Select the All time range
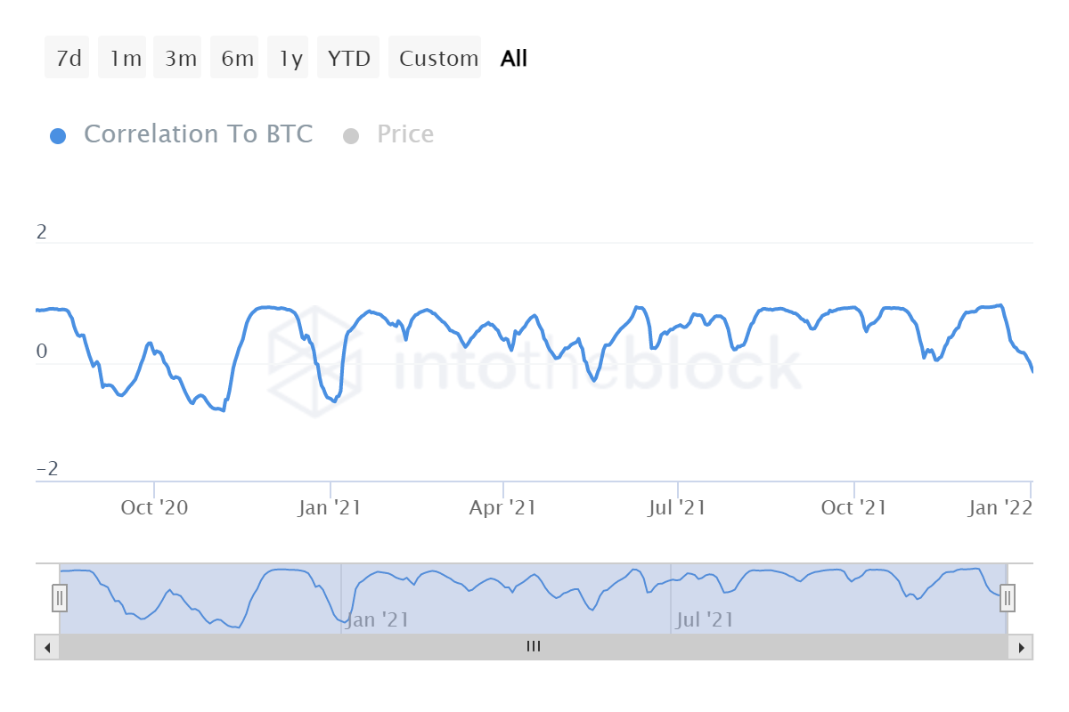Viewport: 1069px width, 712px height. click(514, 59)
